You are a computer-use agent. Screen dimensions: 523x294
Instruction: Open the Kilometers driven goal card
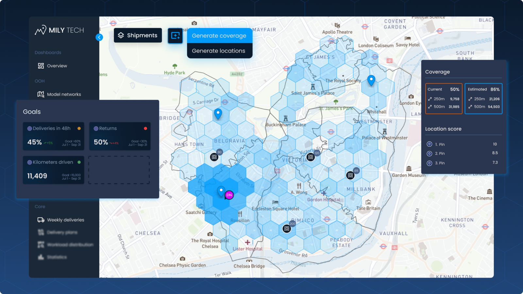[54, 170]
